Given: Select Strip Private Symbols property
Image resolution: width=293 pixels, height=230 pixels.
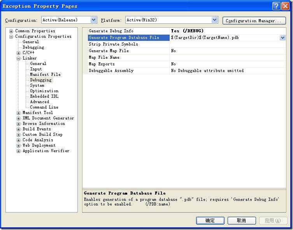Looking at the screenshot, I should click(x=128, y=44).
